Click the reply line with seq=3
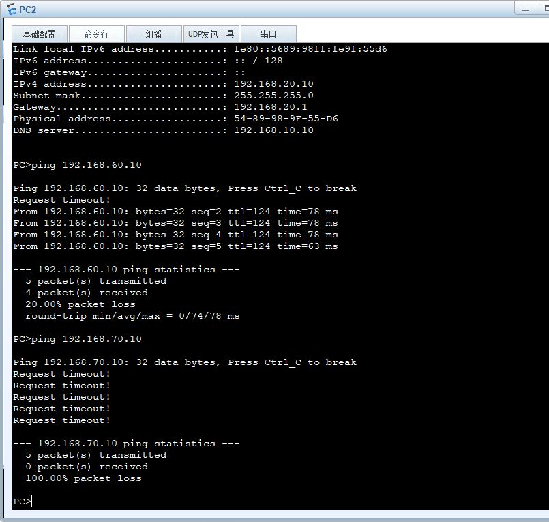 coord(175,223)
